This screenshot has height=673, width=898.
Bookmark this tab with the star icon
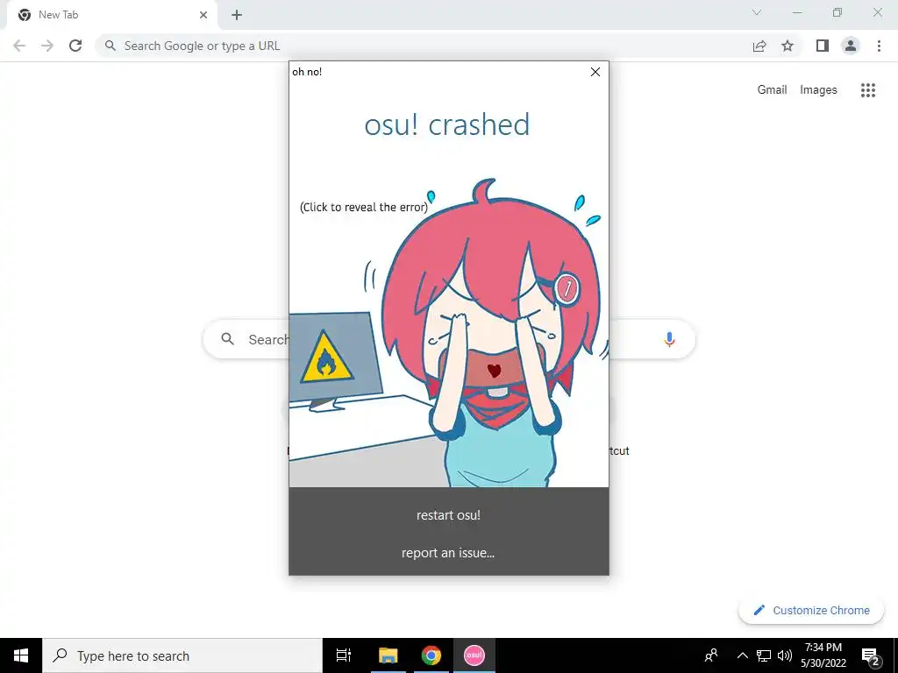pyautogui.click(x=788, y=46)
